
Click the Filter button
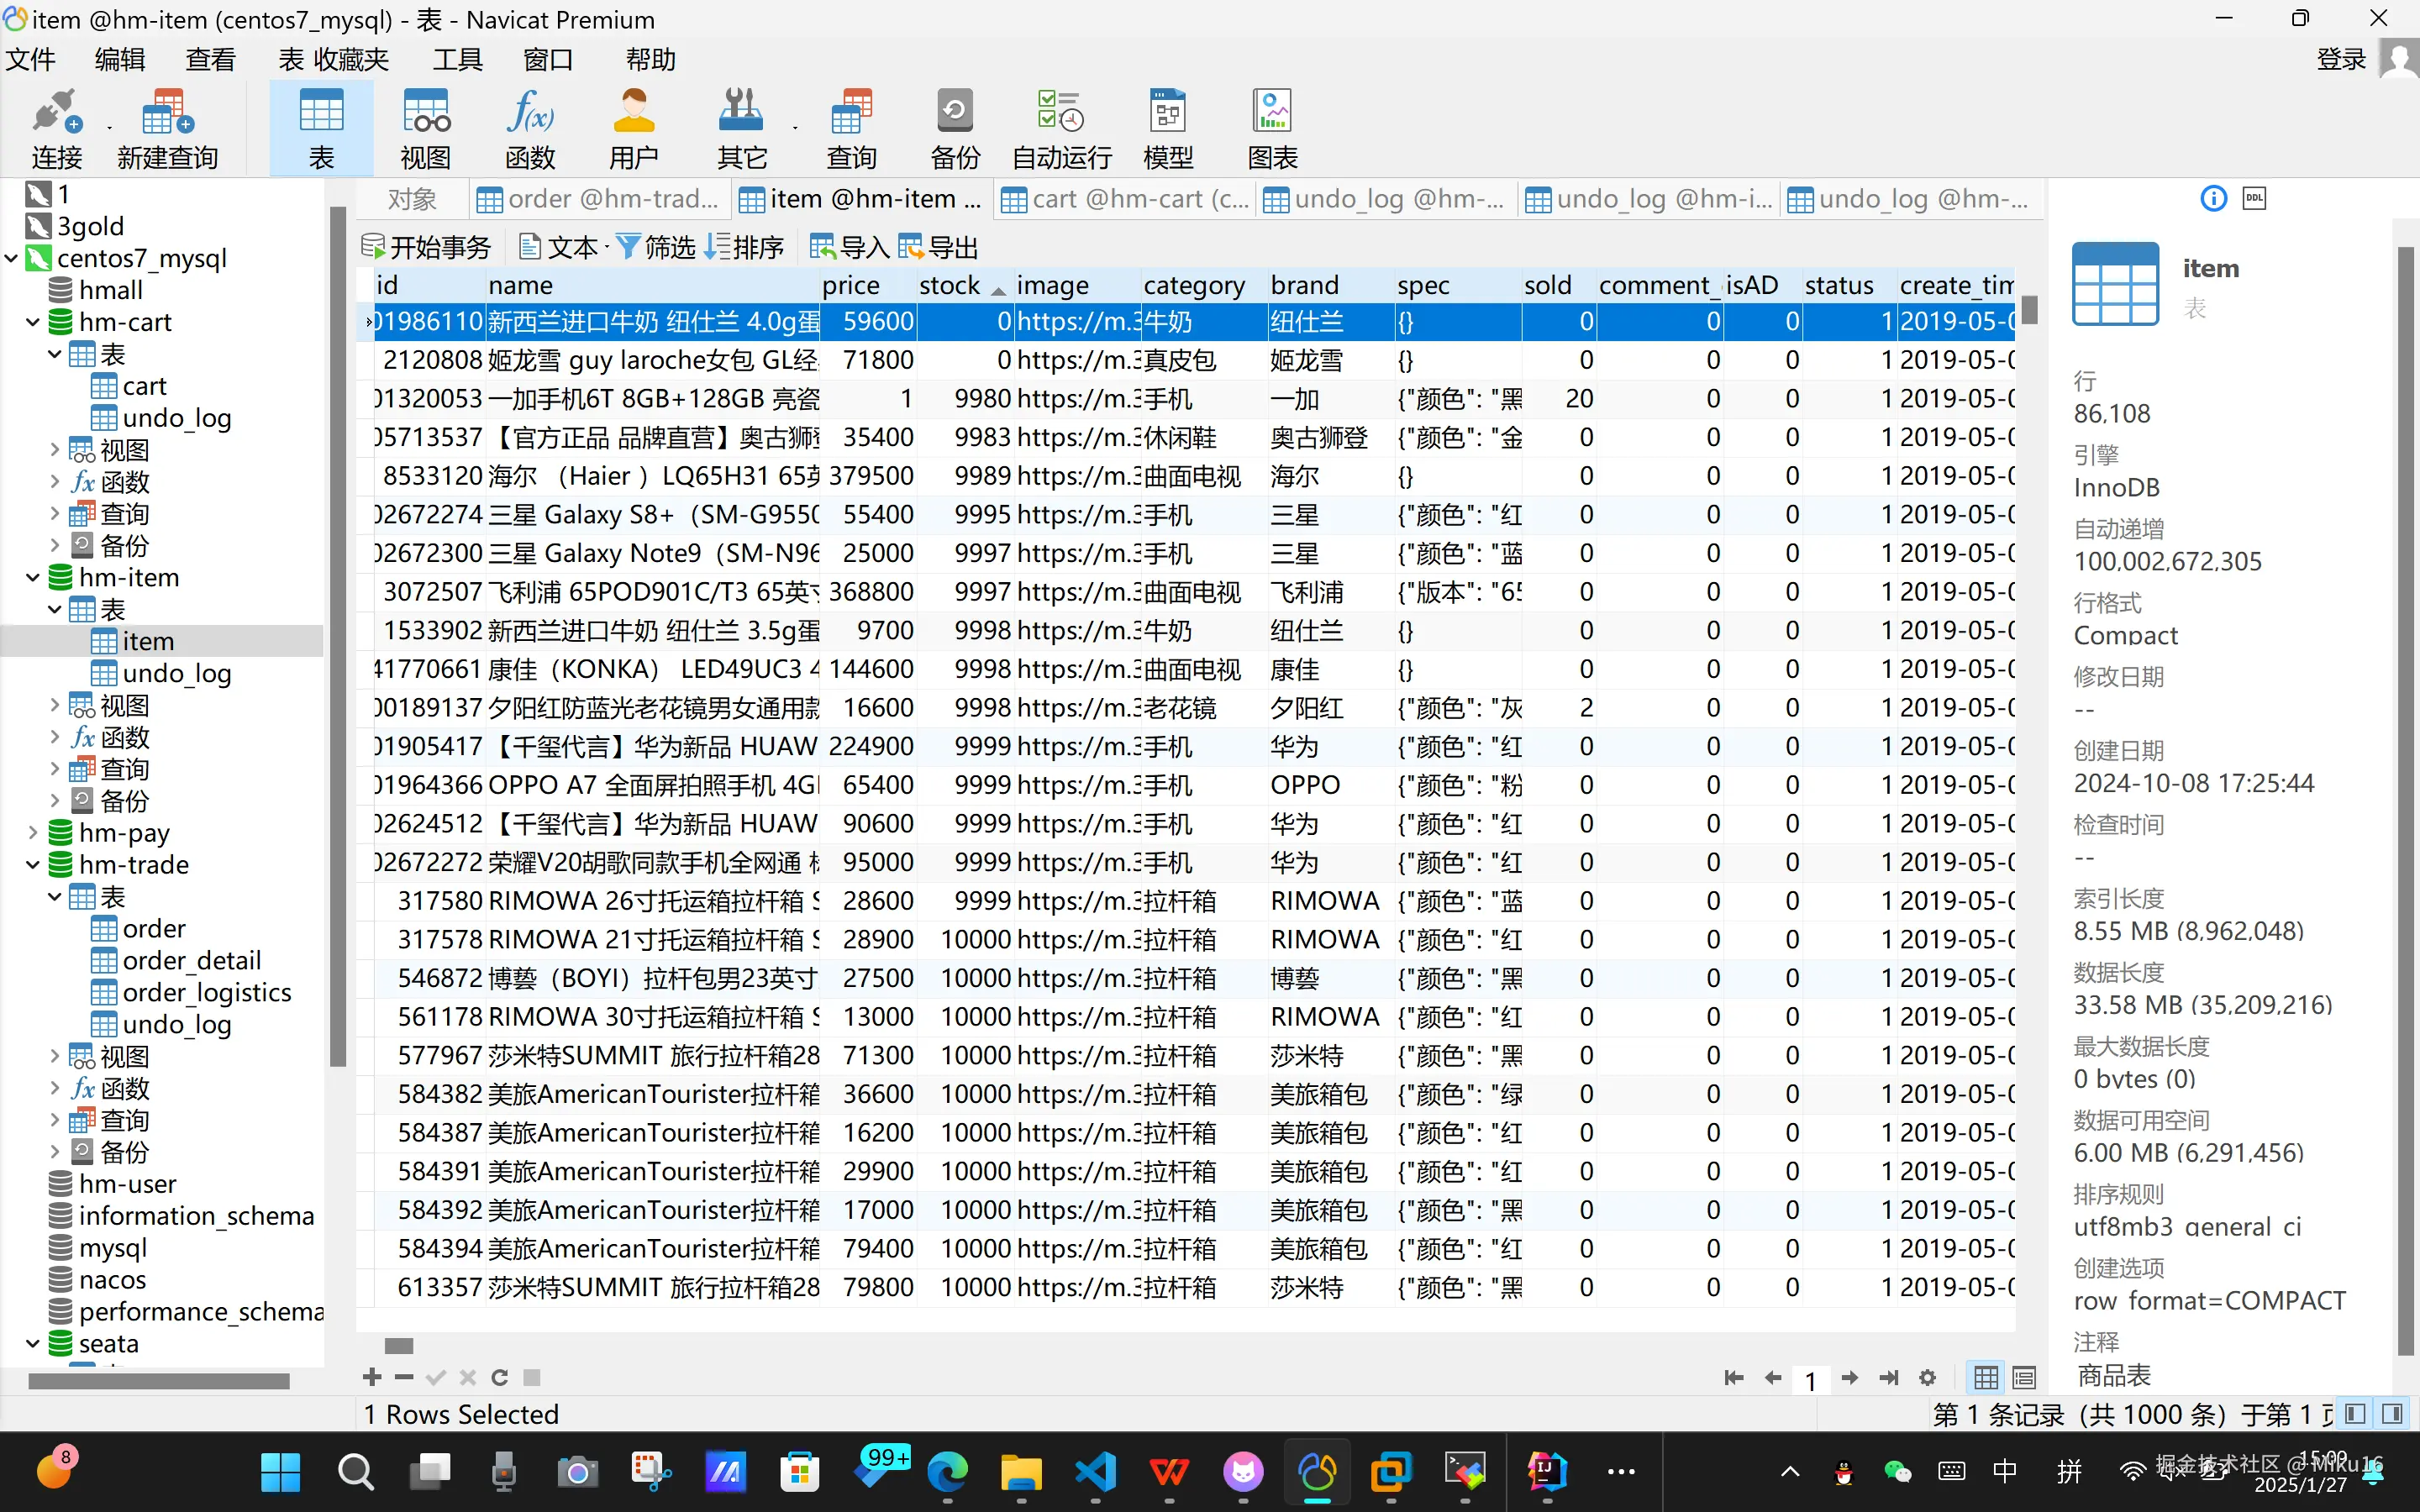click(x=656, y=247)
